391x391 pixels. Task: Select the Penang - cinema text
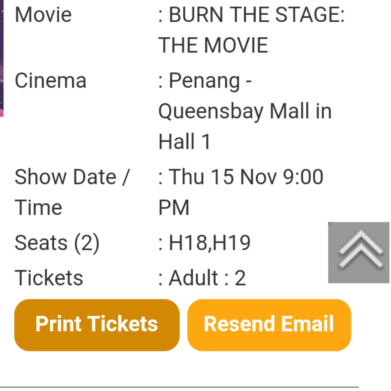pos(210,81)
